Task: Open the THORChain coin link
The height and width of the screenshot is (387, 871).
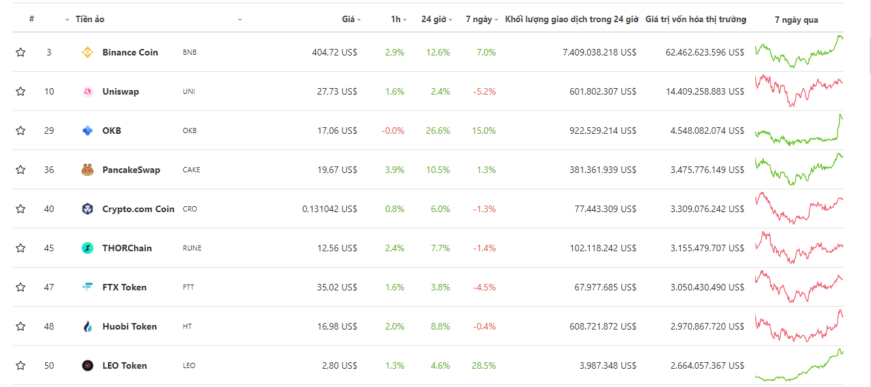Action: [x=127, y=248]
